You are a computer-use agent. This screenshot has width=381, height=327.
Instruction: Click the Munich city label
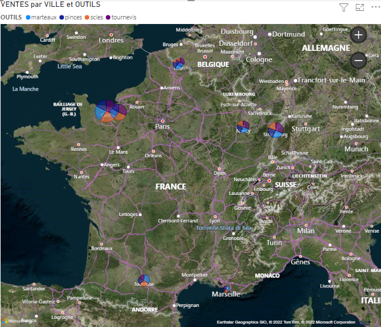(x=356, y=149)
